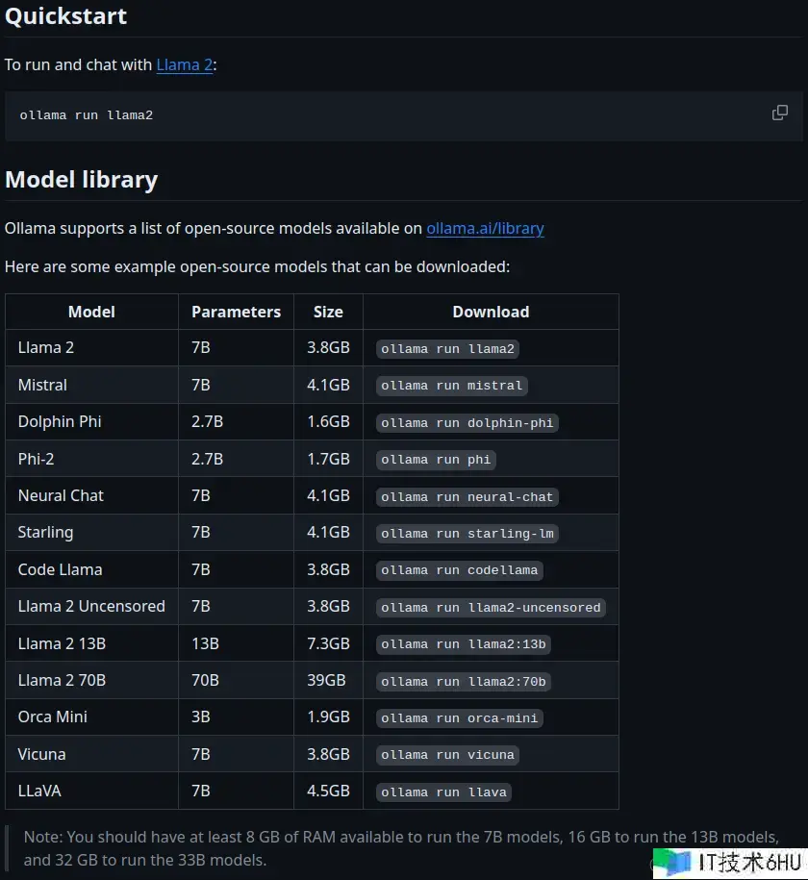Click the 'ollama run dolphin-phi' code snippet

467,422
